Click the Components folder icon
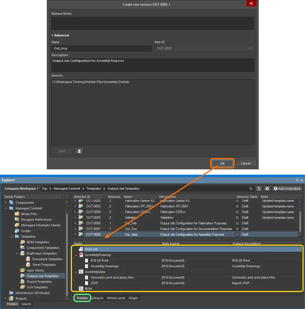The image size is (305, 309). point(11,202)
